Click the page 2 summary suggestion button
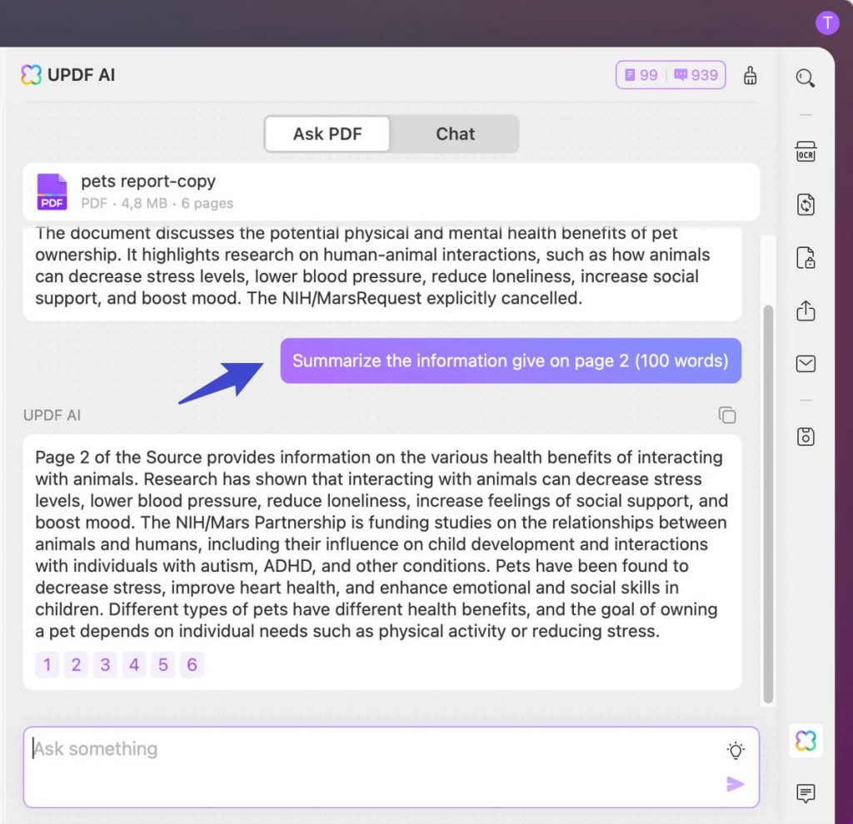Viewport: 853px width, 824px height. (x=511, y=361)
